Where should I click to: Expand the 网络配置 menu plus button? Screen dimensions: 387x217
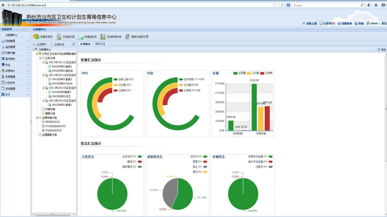point(28,41)
